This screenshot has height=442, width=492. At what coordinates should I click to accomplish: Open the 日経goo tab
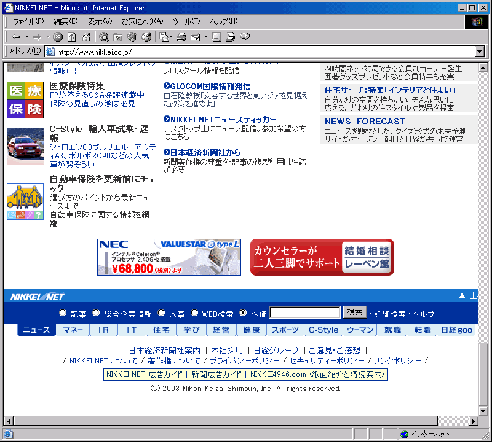pos(456,330)
